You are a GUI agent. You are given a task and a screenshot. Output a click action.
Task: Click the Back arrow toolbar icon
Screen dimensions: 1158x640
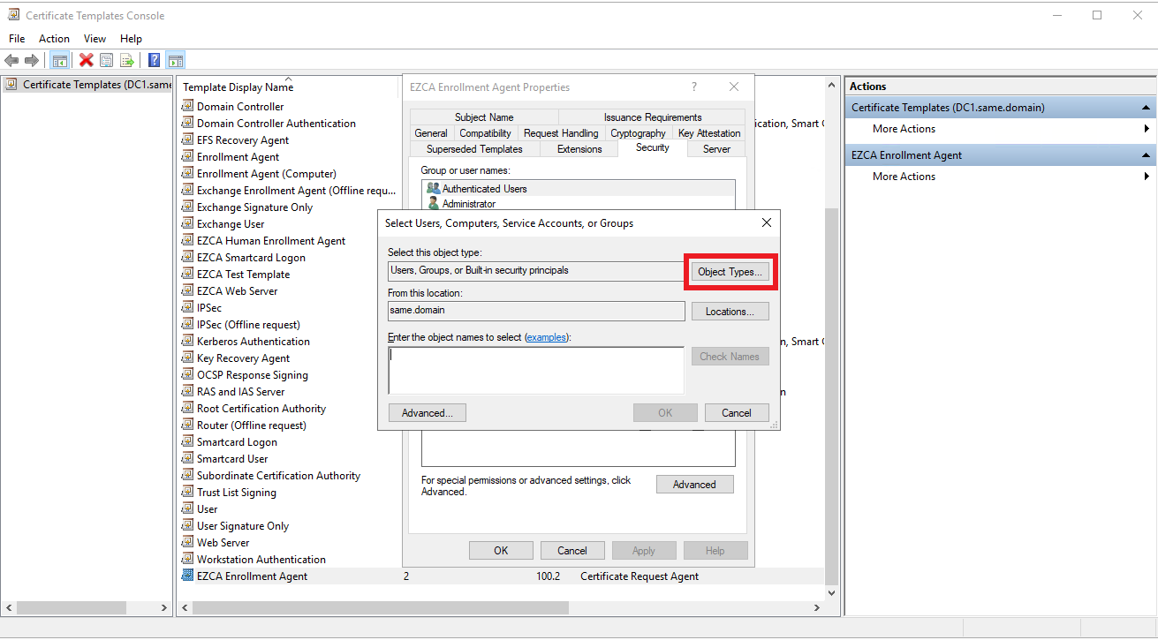(x=11, y=60)
